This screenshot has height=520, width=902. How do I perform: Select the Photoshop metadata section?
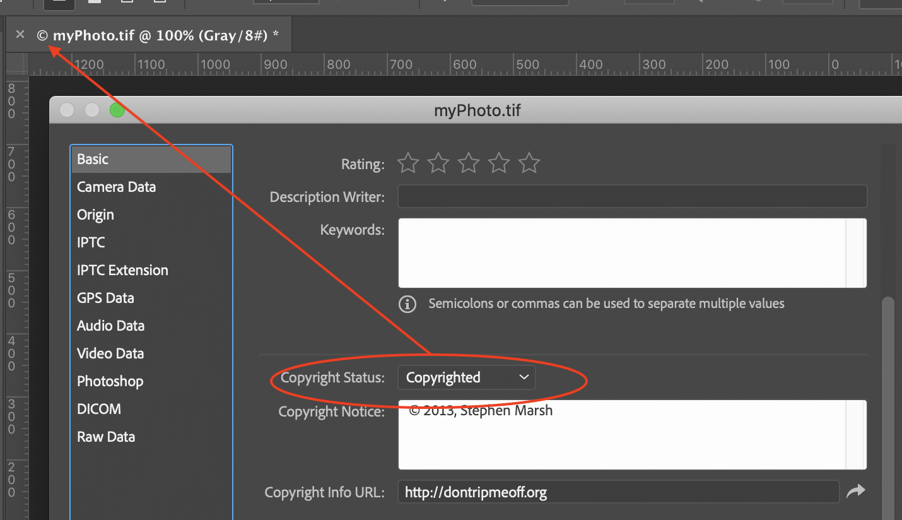click(x=110, y=381)
